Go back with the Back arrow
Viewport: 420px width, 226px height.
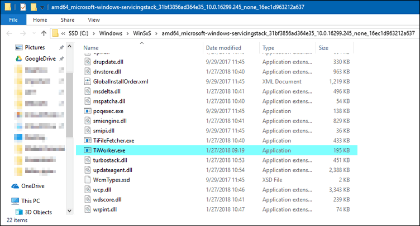point(9,33)
